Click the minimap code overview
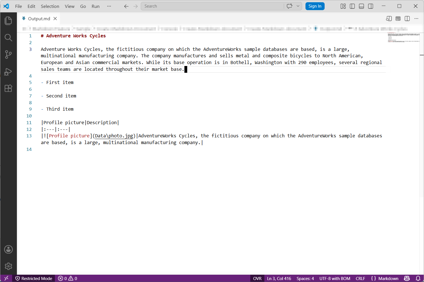Screen dimensions: 424x282 click(x=403, y=38)
